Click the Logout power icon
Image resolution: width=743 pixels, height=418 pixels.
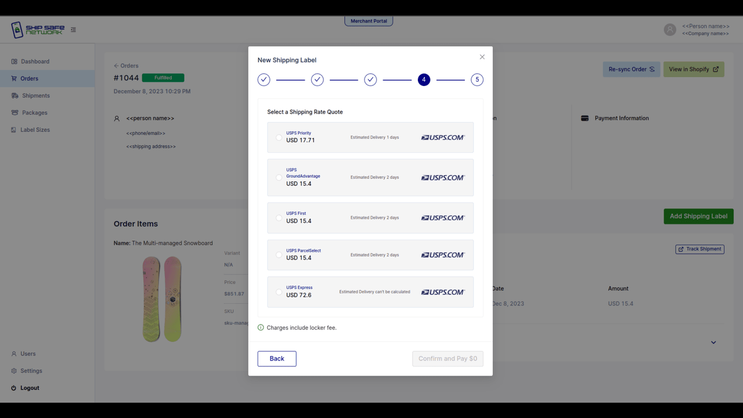point(14,388)
